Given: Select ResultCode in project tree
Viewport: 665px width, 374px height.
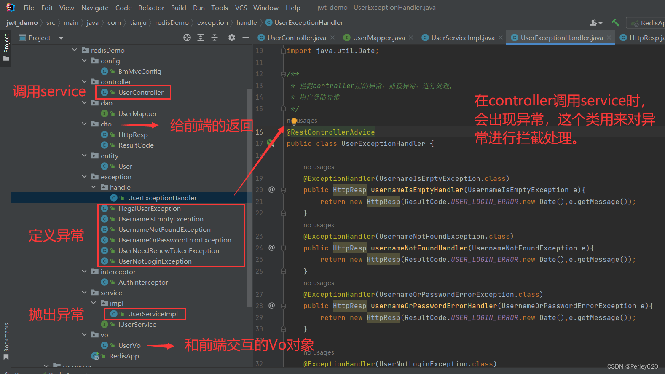Looking at the screenshot, I should pos(136,145).
